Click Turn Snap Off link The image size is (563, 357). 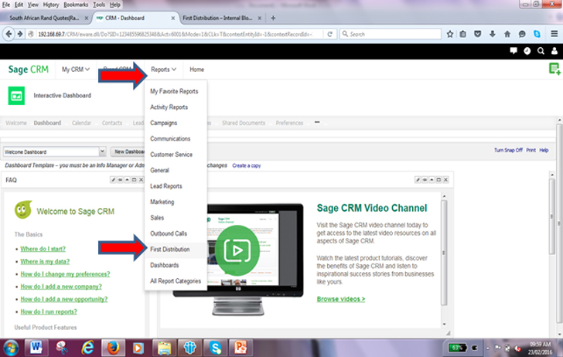(508, 150)
